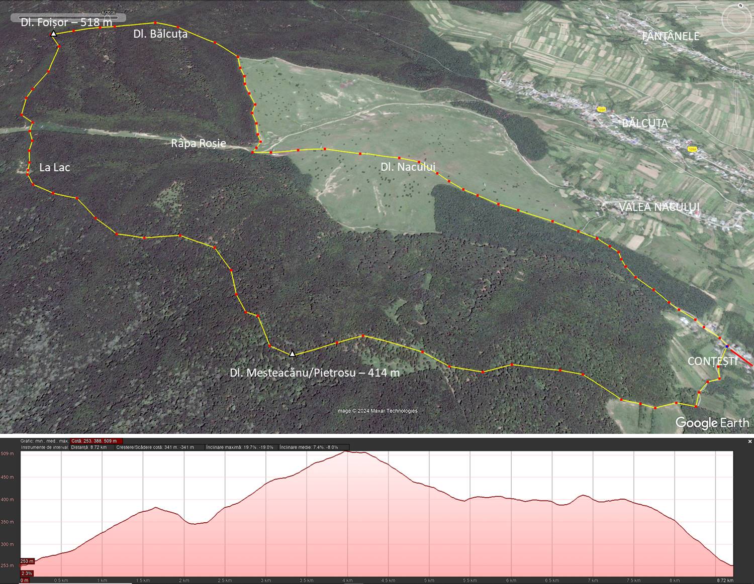
Task: Click the FÂNTÂNELE village label
Action: (x=671, y=36)
